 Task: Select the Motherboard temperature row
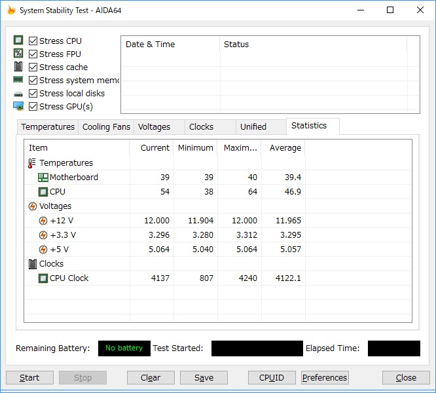(x=218, y=177)
